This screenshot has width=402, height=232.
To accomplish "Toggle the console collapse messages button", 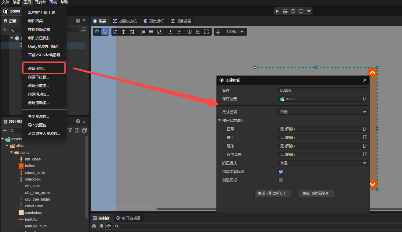I will pyautogui.click(x=108, y=226).
